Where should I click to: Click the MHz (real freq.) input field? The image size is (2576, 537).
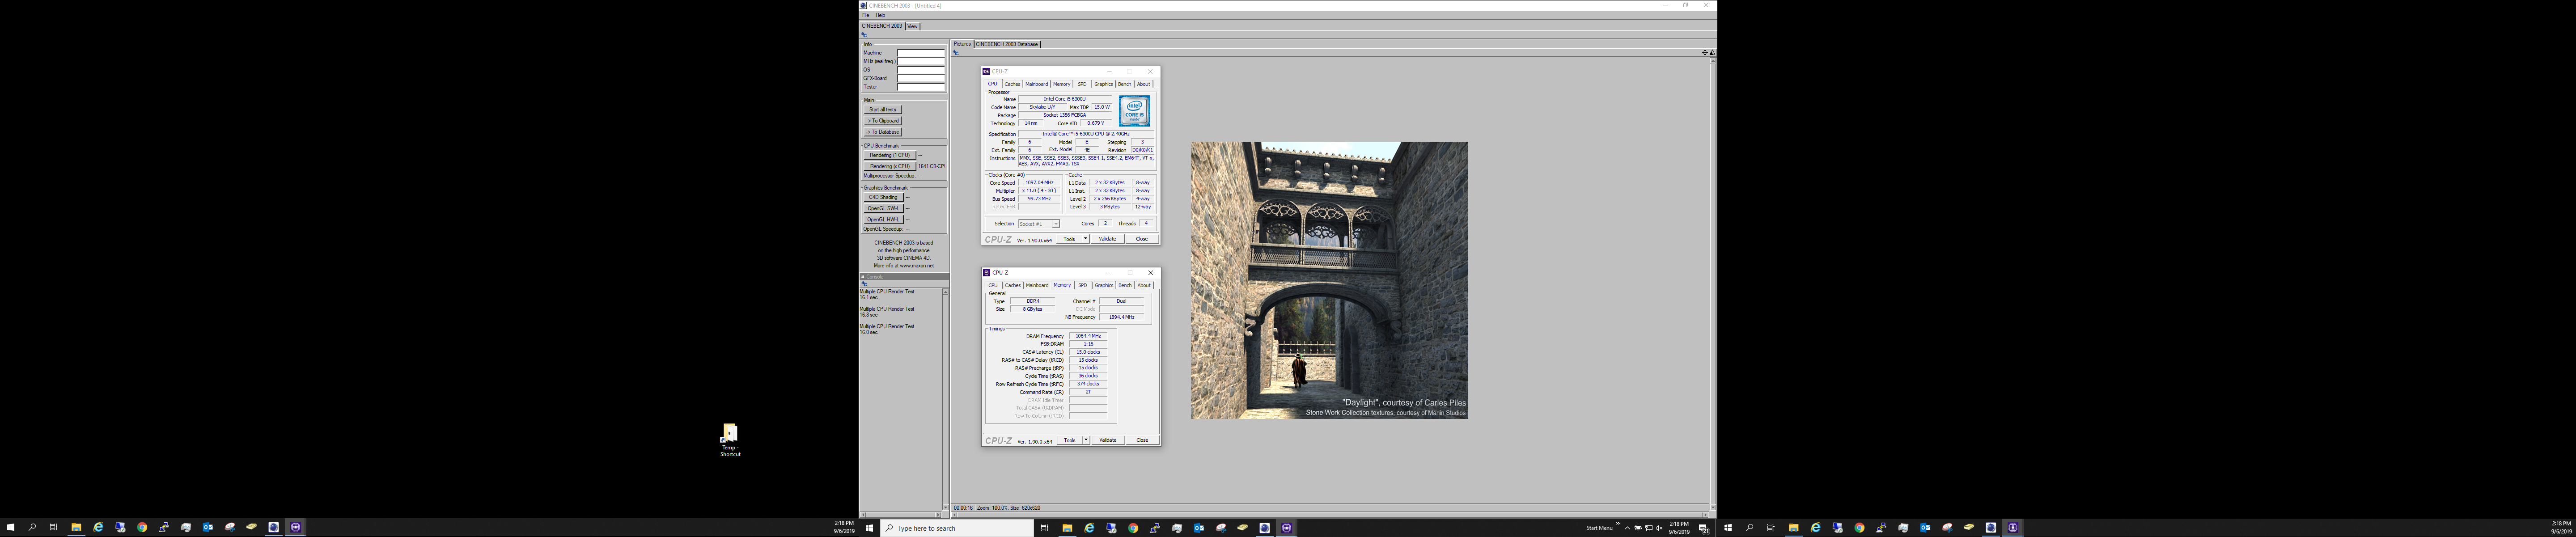921,61
